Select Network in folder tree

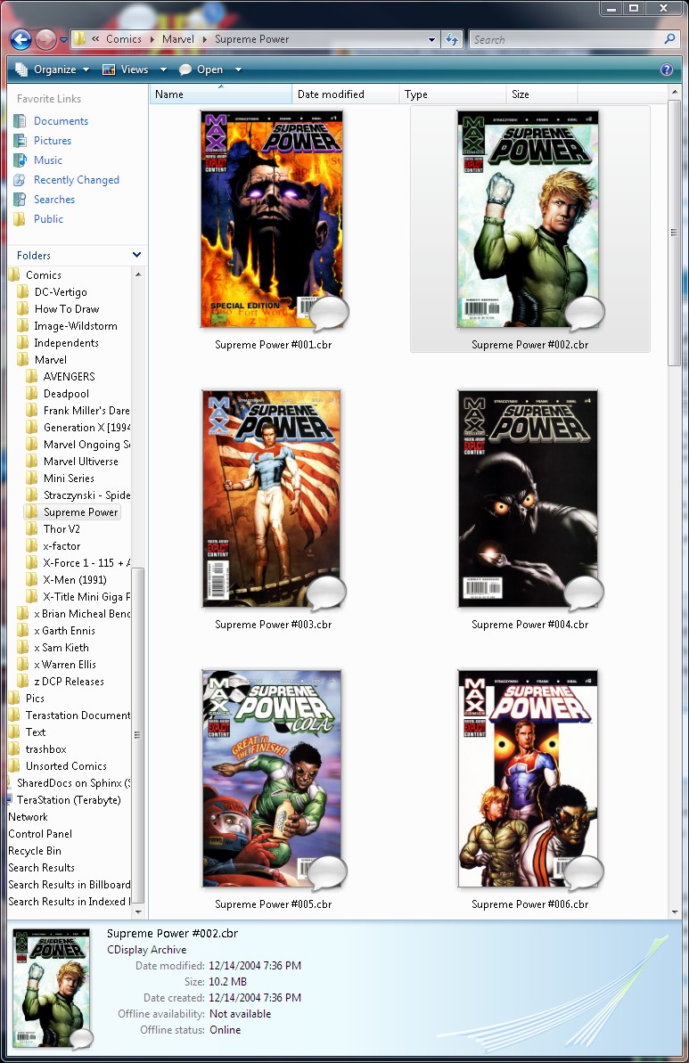coord(28,817)
